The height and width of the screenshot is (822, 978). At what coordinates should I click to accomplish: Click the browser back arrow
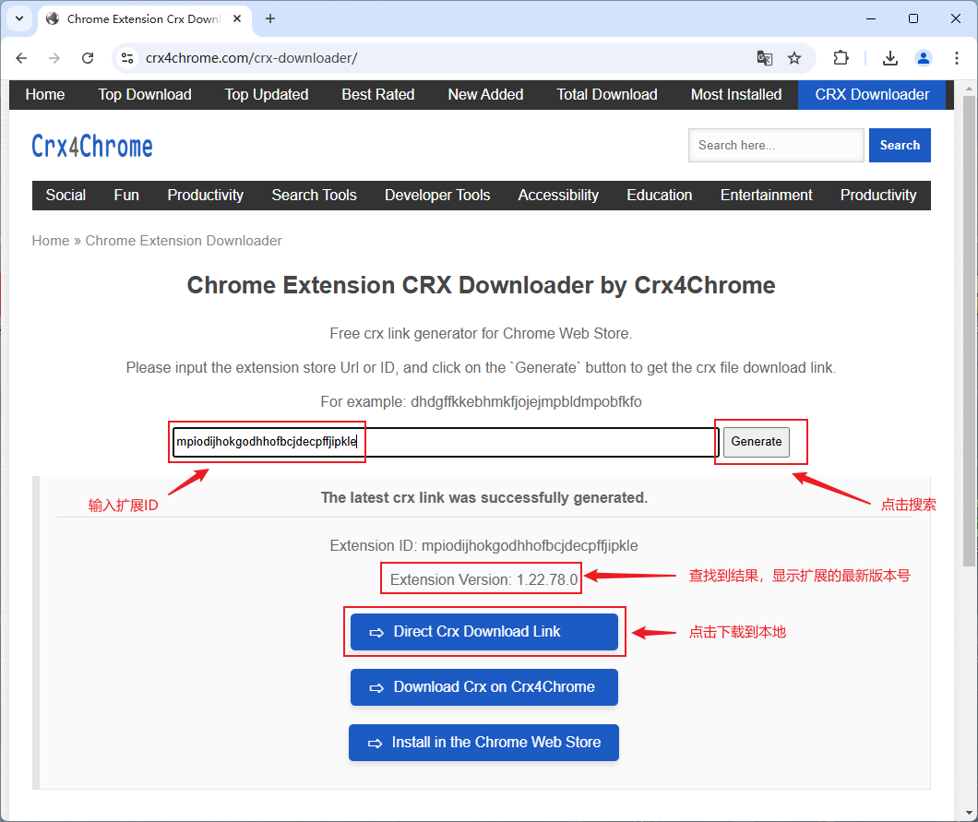tap(22, 58)
